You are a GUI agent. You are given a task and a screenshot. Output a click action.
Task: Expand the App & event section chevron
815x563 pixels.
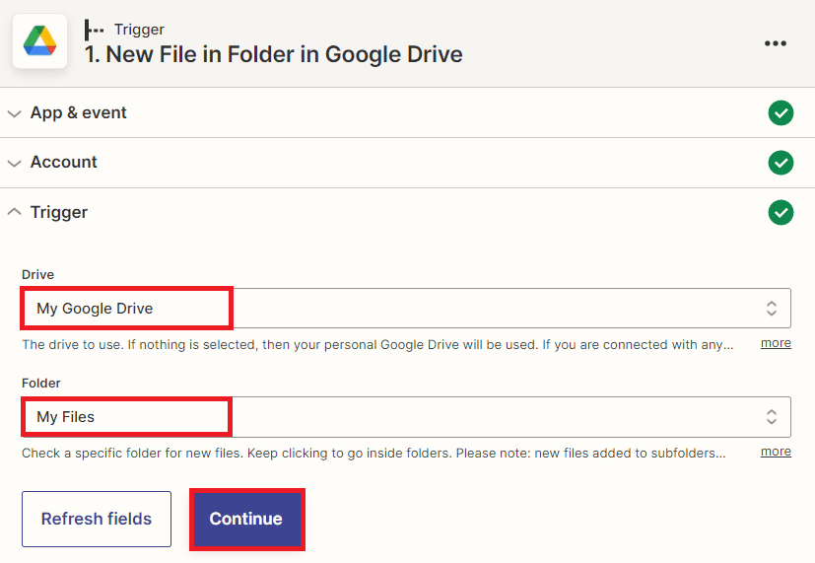pos(14,113)
